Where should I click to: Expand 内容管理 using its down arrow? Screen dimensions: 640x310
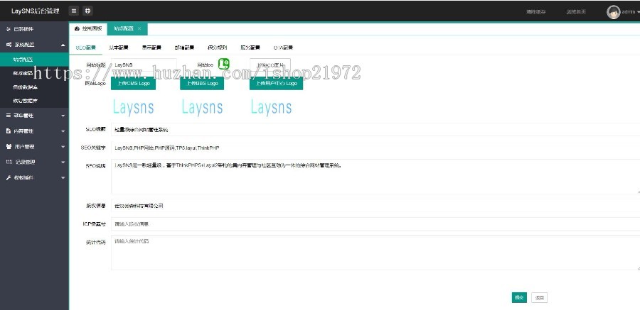coord(63,131)
